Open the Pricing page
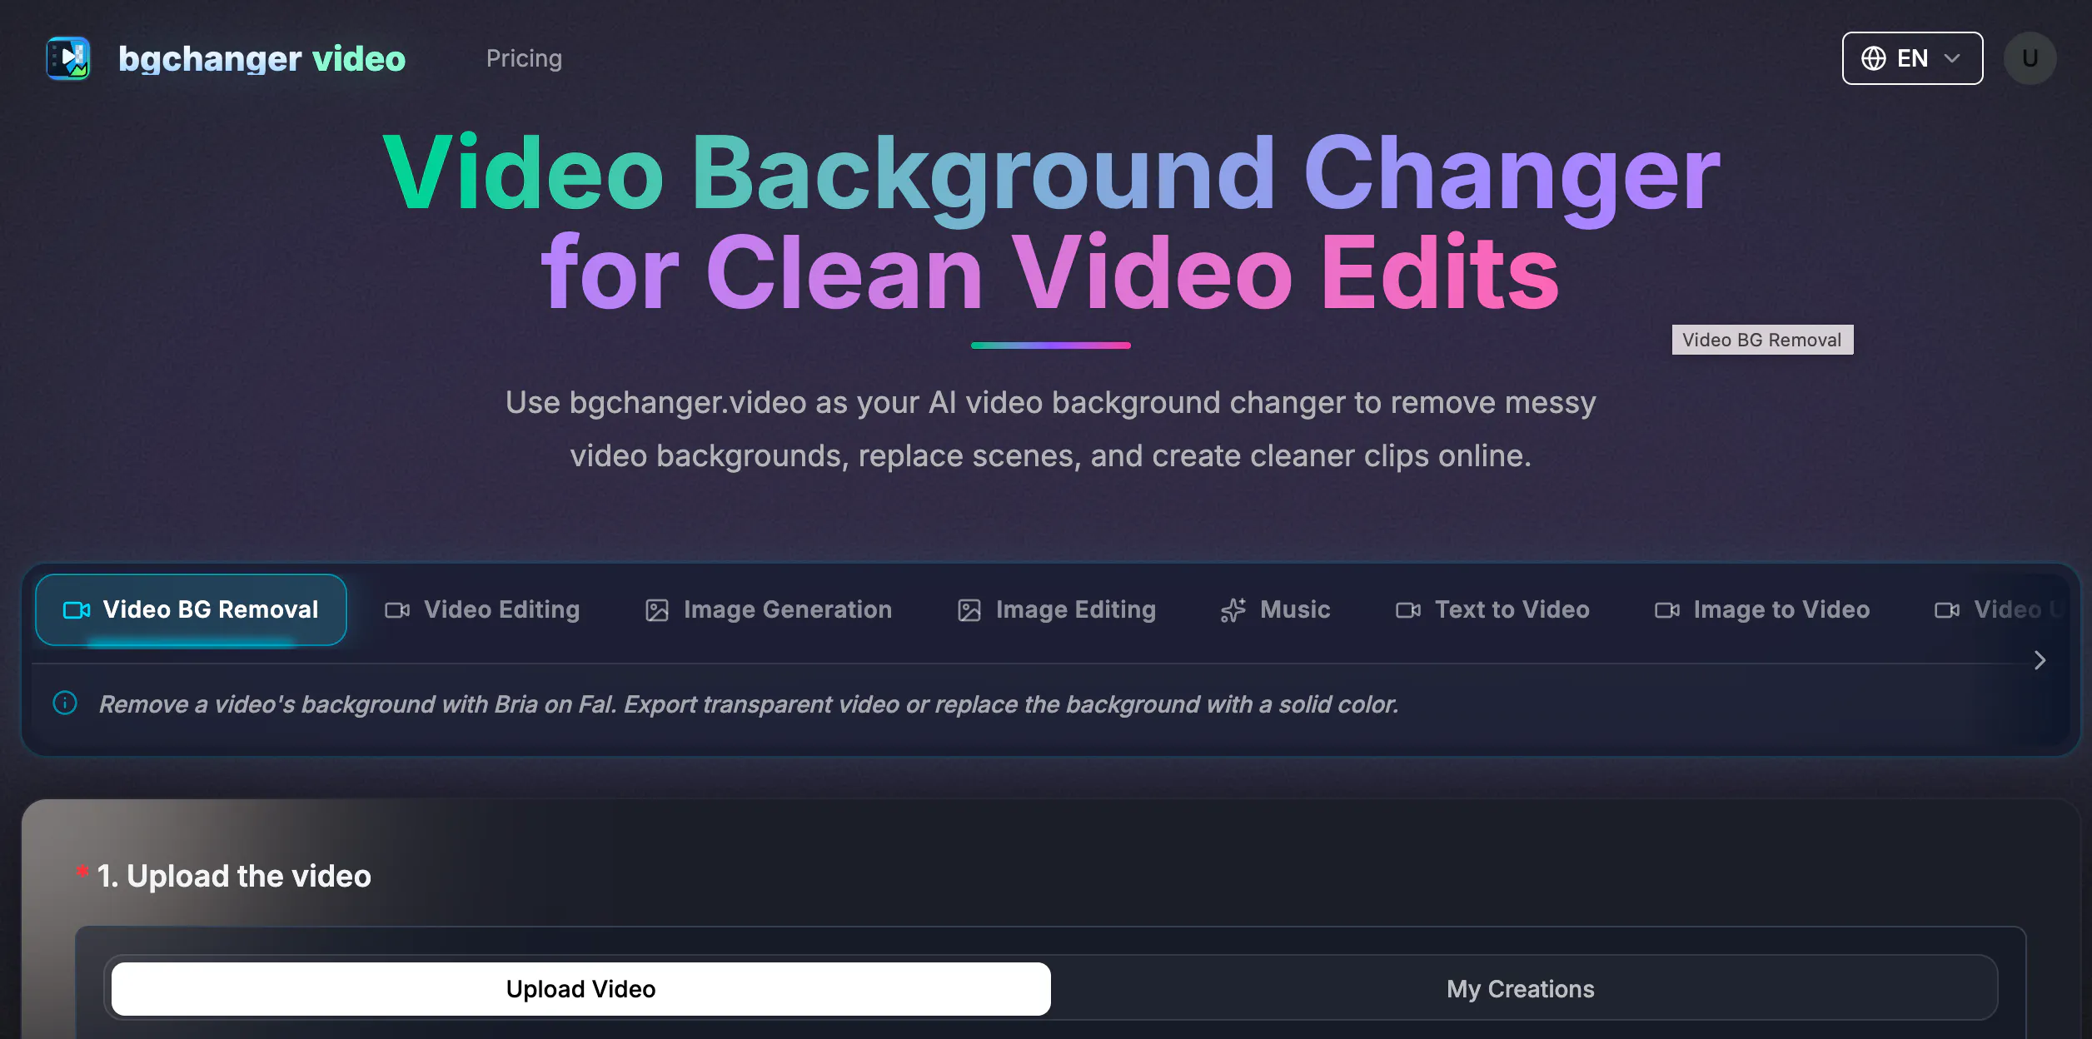The height and width of the screenshot is (1039, 2092). pos(524,58)
